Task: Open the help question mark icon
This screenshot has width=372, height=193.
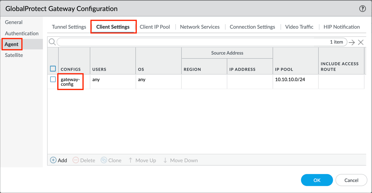Action: point(362,9)
